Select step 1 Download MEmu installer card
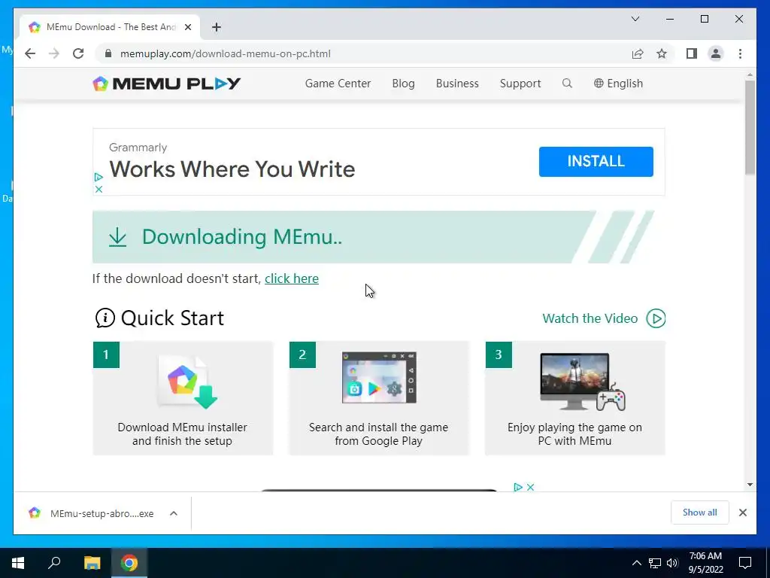The image size is (770, 578). pyautogui.click(x=183, y=398)
